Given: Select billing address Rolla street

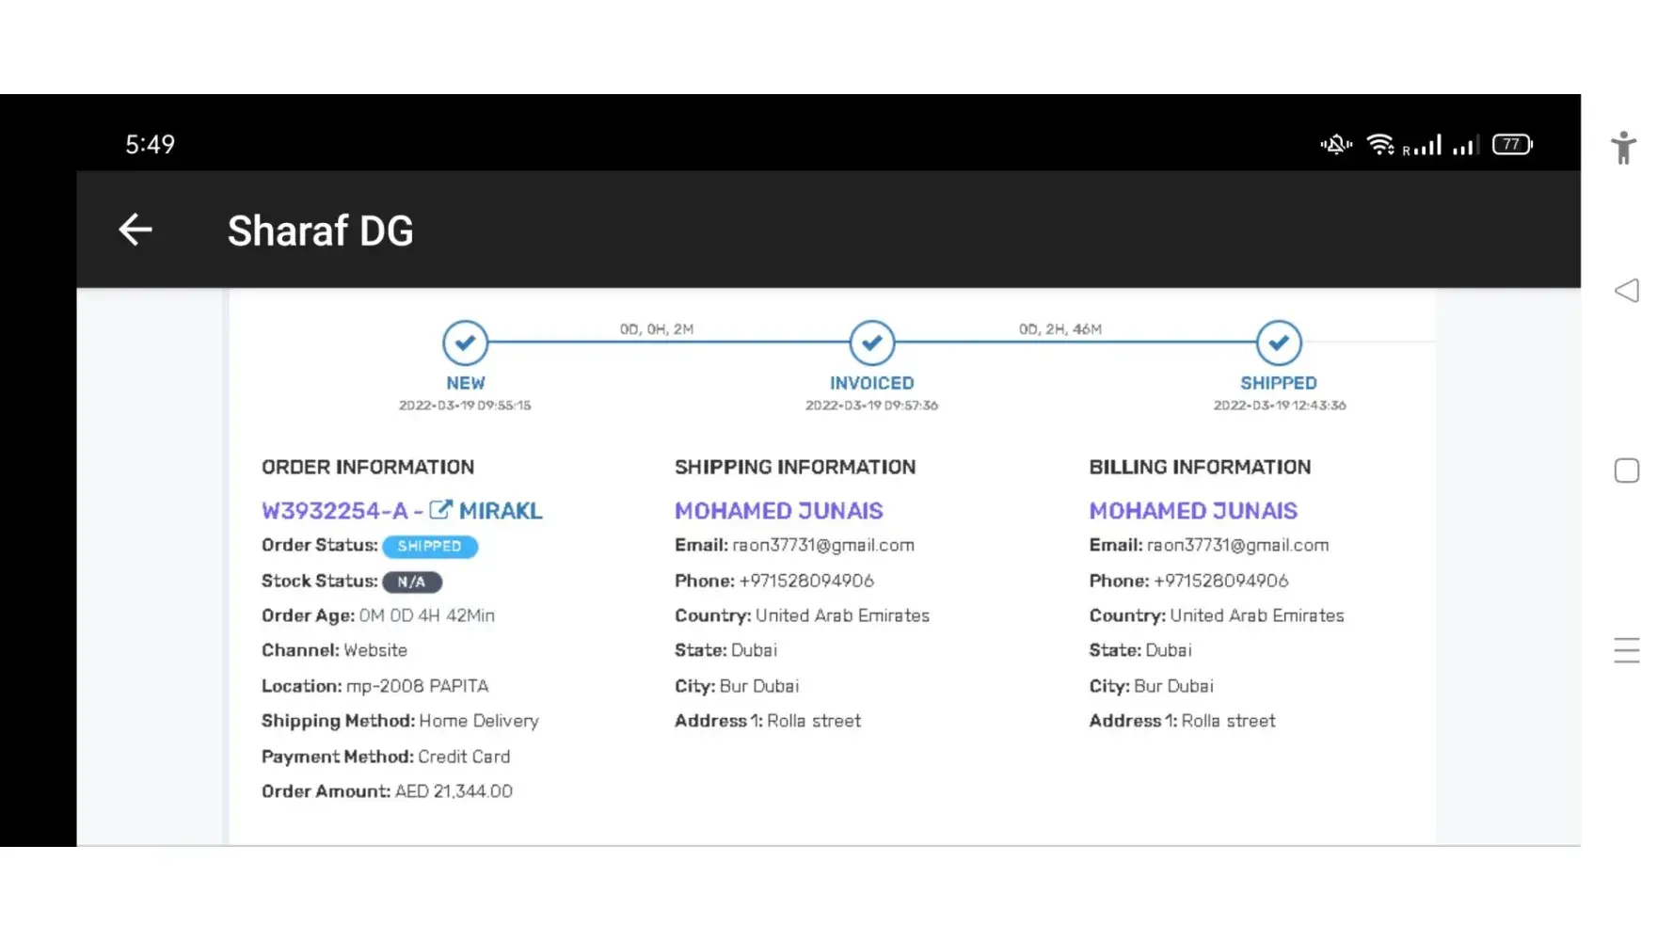Looking at the screenshot, I should coord(1229,721).
